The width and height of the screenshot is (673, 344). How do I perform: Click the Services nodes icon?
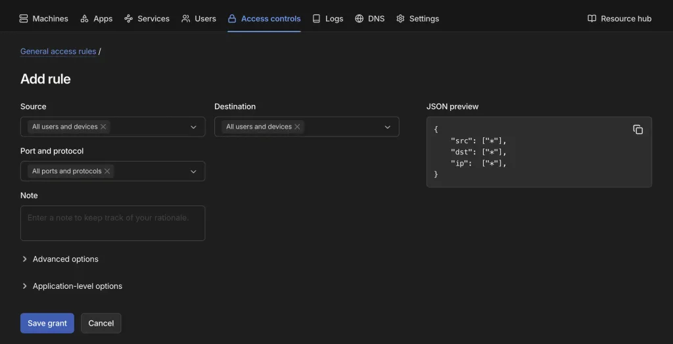point(128,18)
